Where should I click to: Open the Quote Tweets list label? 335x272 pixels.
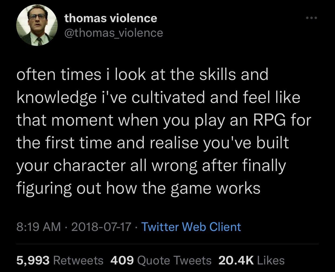[174, 260]
